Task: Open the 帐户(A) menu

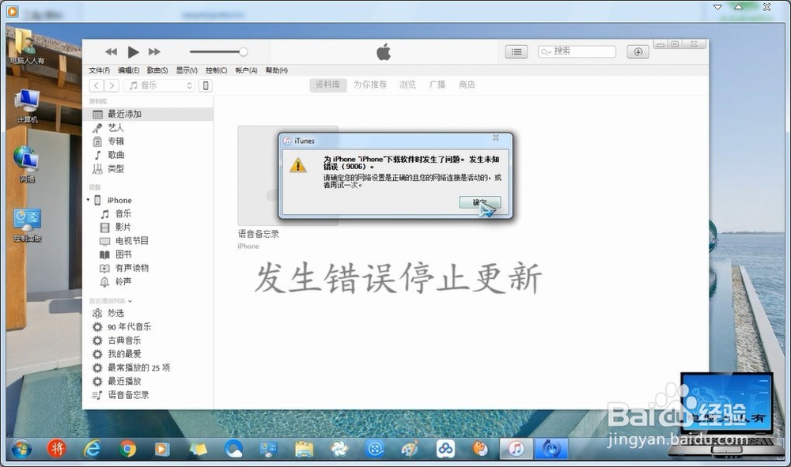Action: tap(246, 70)
